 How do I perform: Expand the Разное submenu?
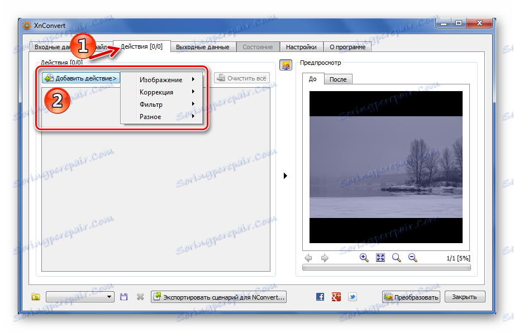point(162,116)
